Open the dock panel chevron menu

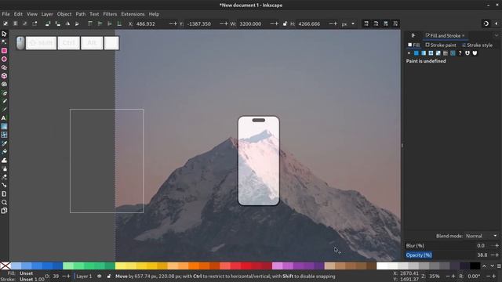pos(497,35)
